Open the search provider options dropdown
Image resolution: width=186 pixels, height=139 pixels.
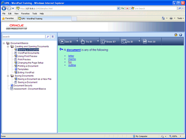[183, 8]
